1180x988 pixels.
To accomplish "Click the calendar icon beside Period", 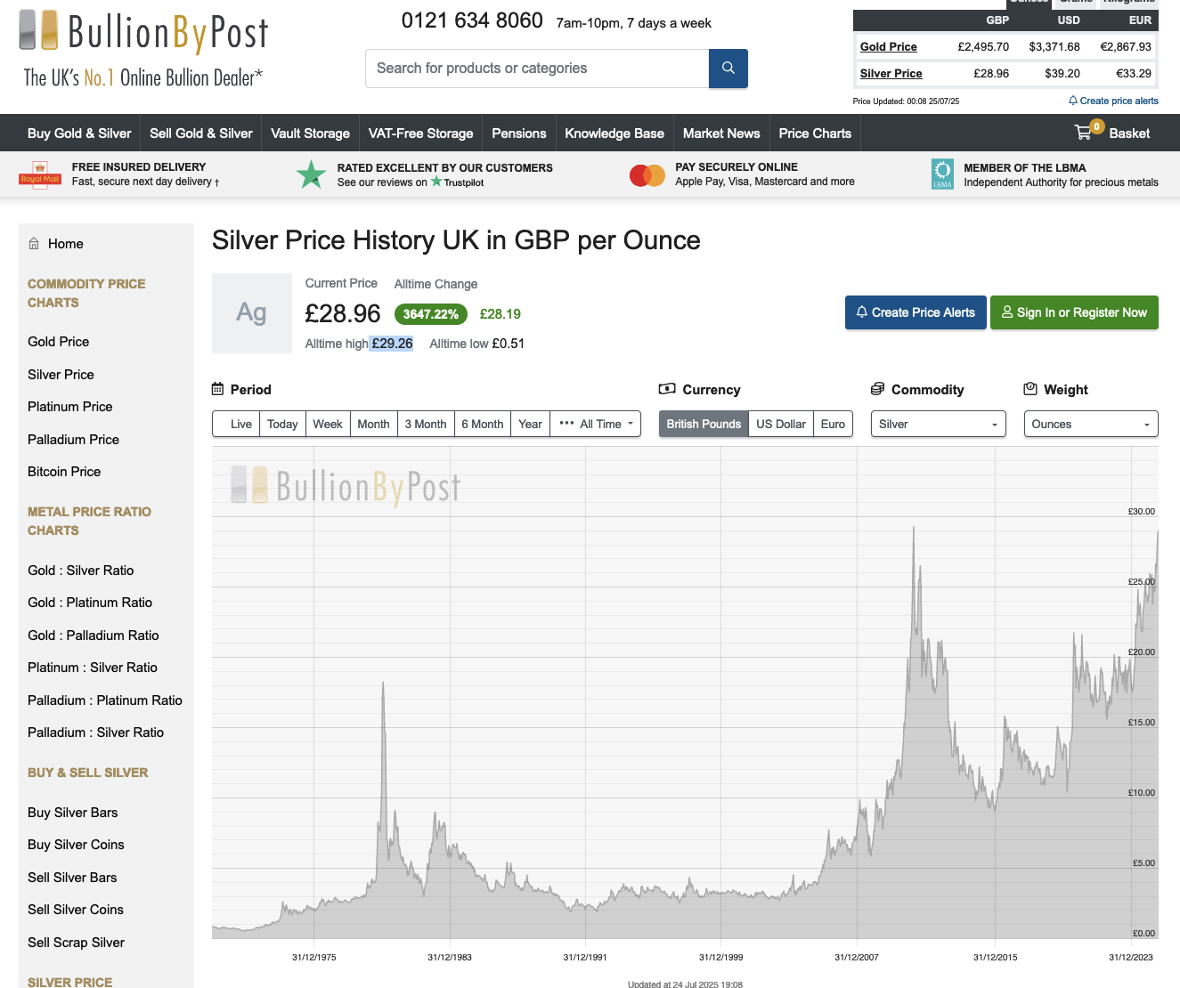I will tap(218, 389).
